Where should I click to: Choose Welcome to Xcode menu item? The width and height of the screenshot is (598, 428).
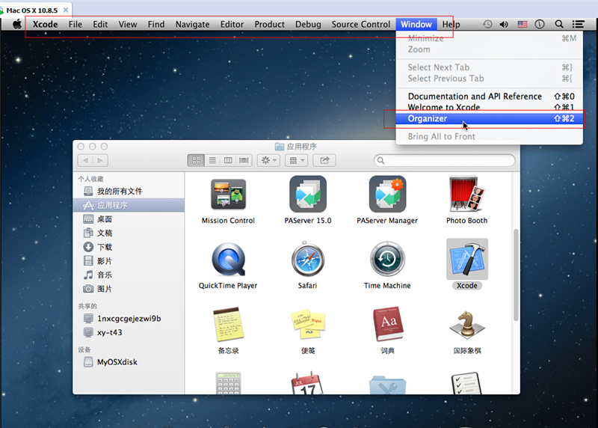pos(490,107)
